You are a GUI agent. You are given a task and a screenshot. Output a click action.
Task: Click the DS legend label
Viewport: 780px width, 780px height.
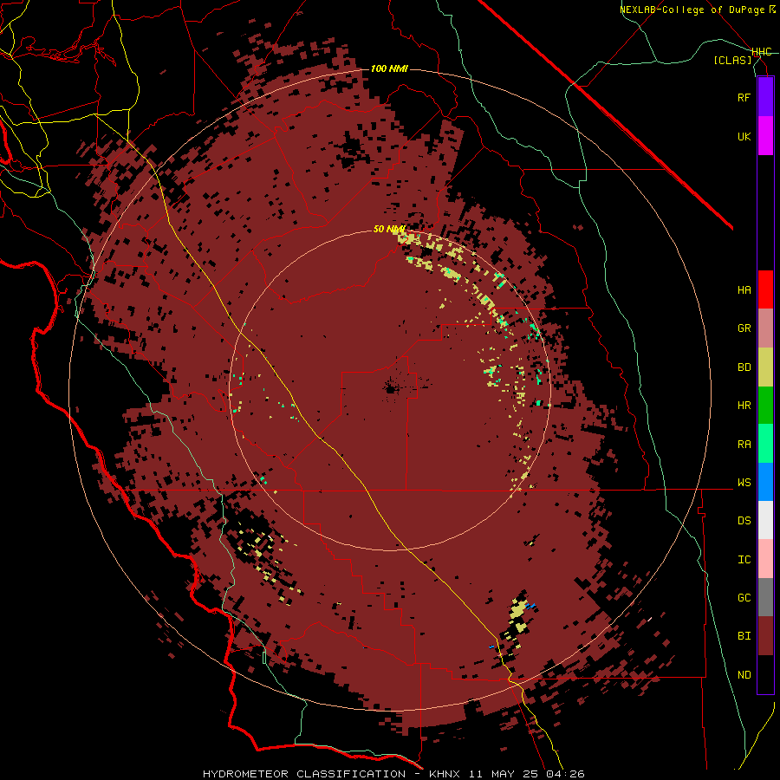[x=744, y=521]
